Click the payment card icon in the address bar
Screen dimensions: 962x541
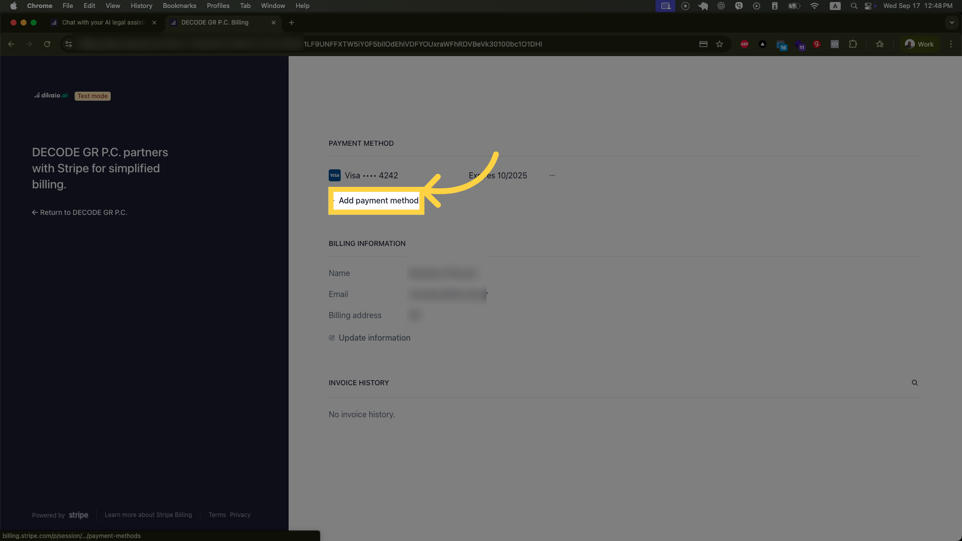[x=703, y=44]
